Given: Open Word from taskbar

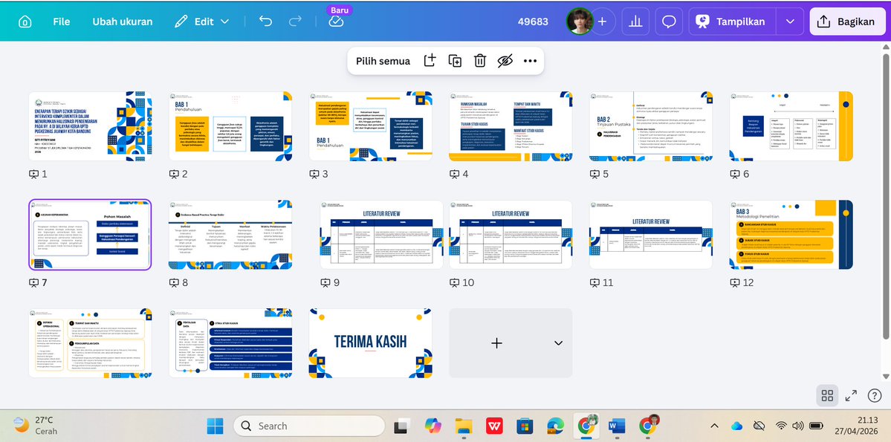Looking at the screenshot, I should [616, 426].
